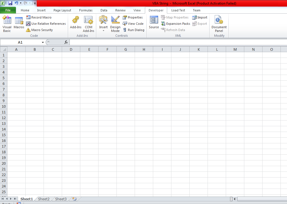This screenshot has height=204, width=287.
Task: Click Refresh Data
Action: pyautogui.click(x=173, y=30)
